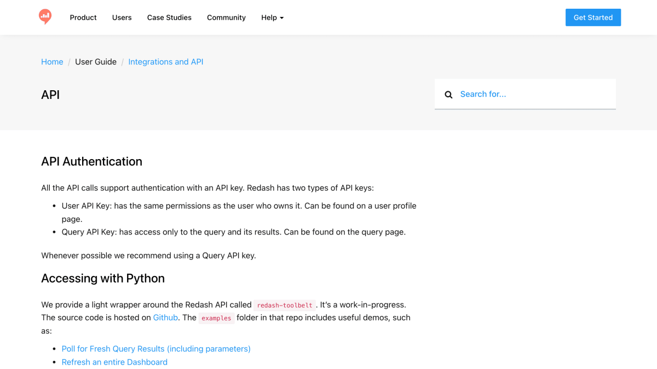The height and width of the screenshot is (369, 657).
Task: Open the Github source link
Action: 165,318
